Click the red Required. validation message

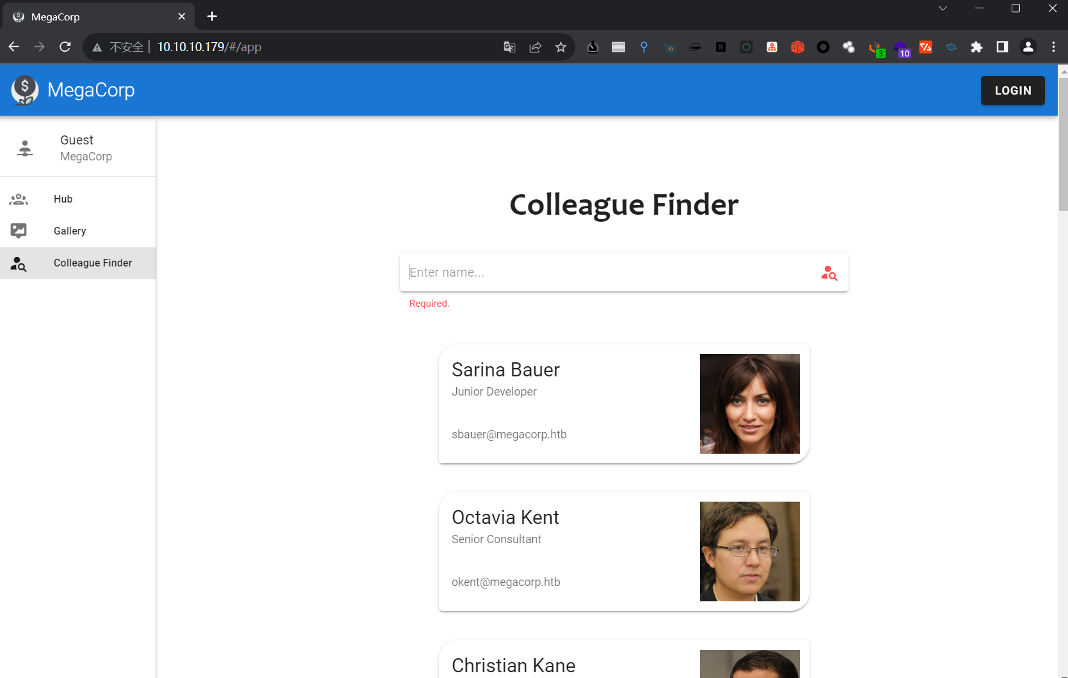point(429,304)
